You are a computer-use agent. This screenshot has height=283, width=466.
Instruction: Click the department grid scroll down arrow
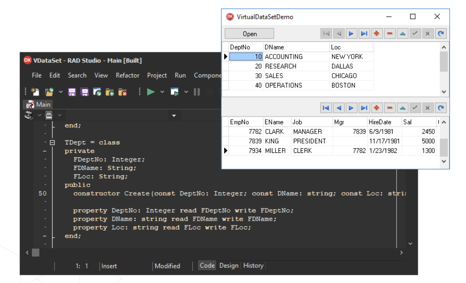pos(444,92)
